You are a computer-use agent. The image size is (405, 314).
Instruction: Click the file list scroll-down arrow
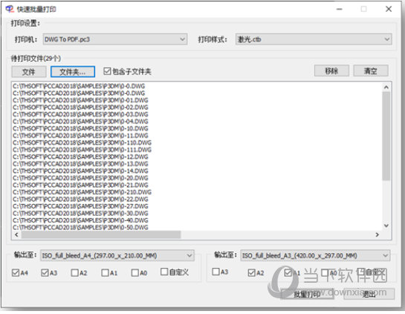pyautogui.click(x=386, y=225)
